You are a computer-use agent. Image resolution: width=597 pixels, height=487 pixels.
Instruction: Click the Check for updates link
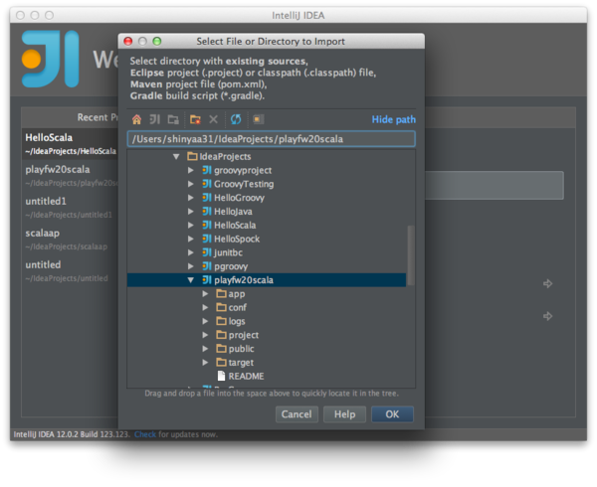tap(145, 434)
